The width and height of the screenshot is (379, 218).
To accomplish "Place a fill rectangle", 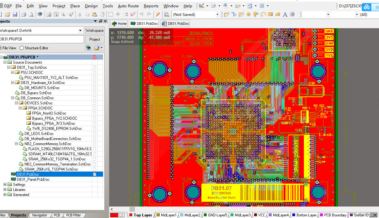I will pyautogui.click(x=270, y=15).
